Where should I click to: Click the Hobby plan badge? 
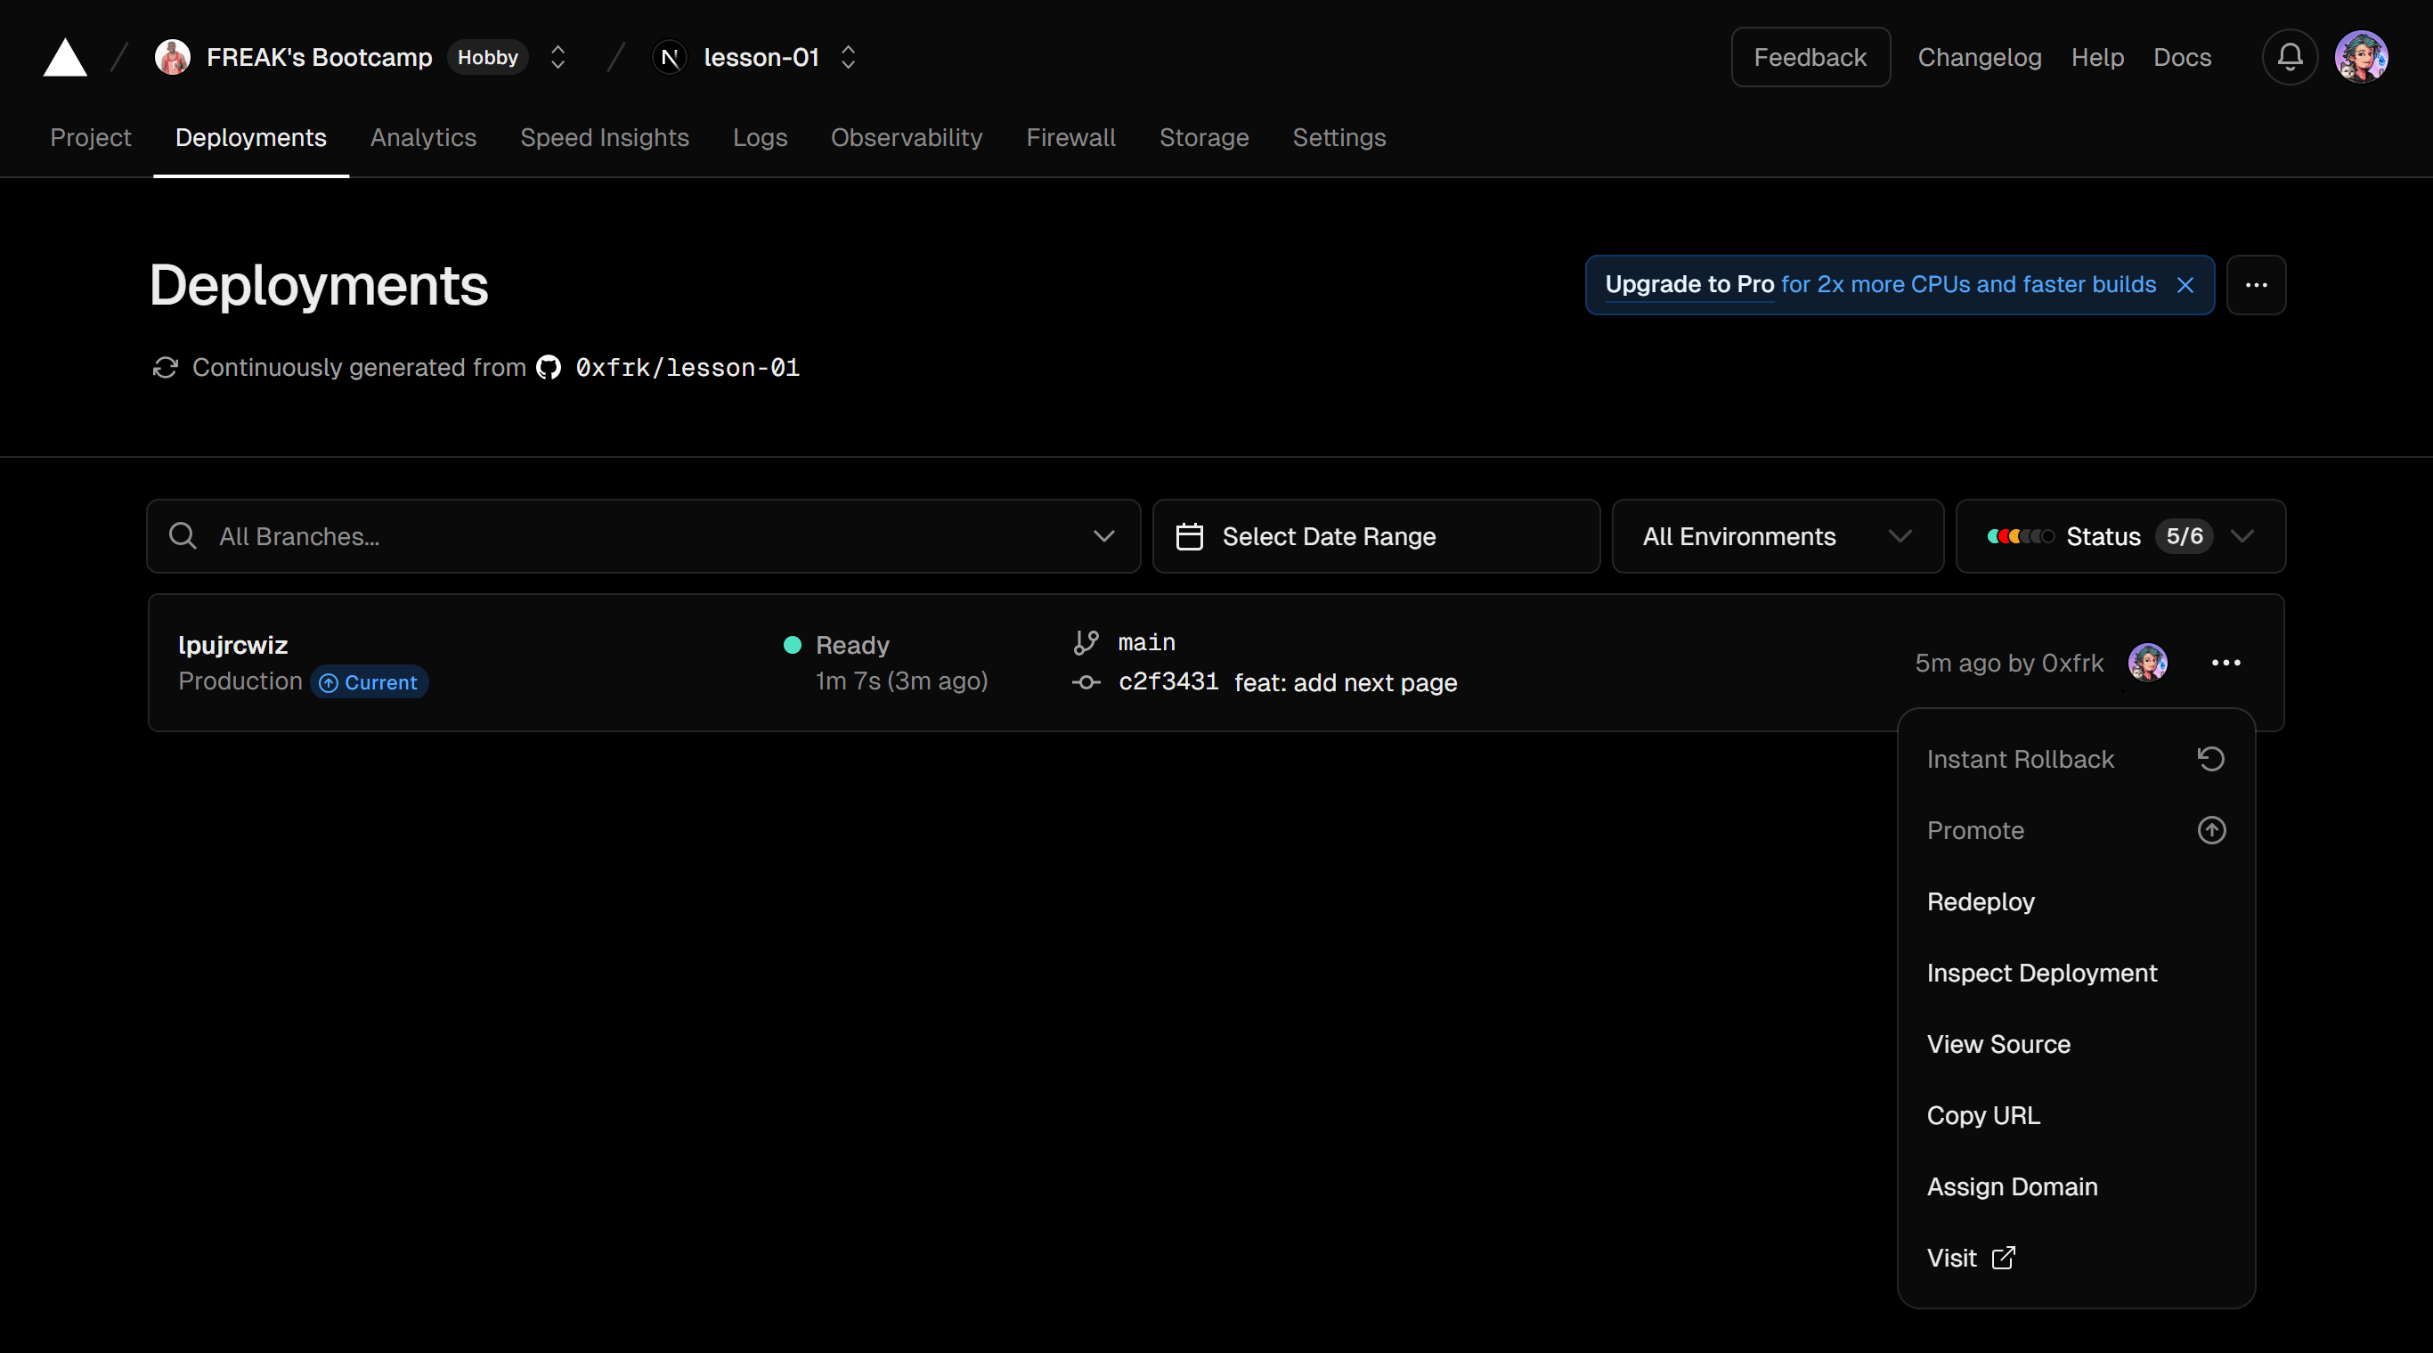487,58
